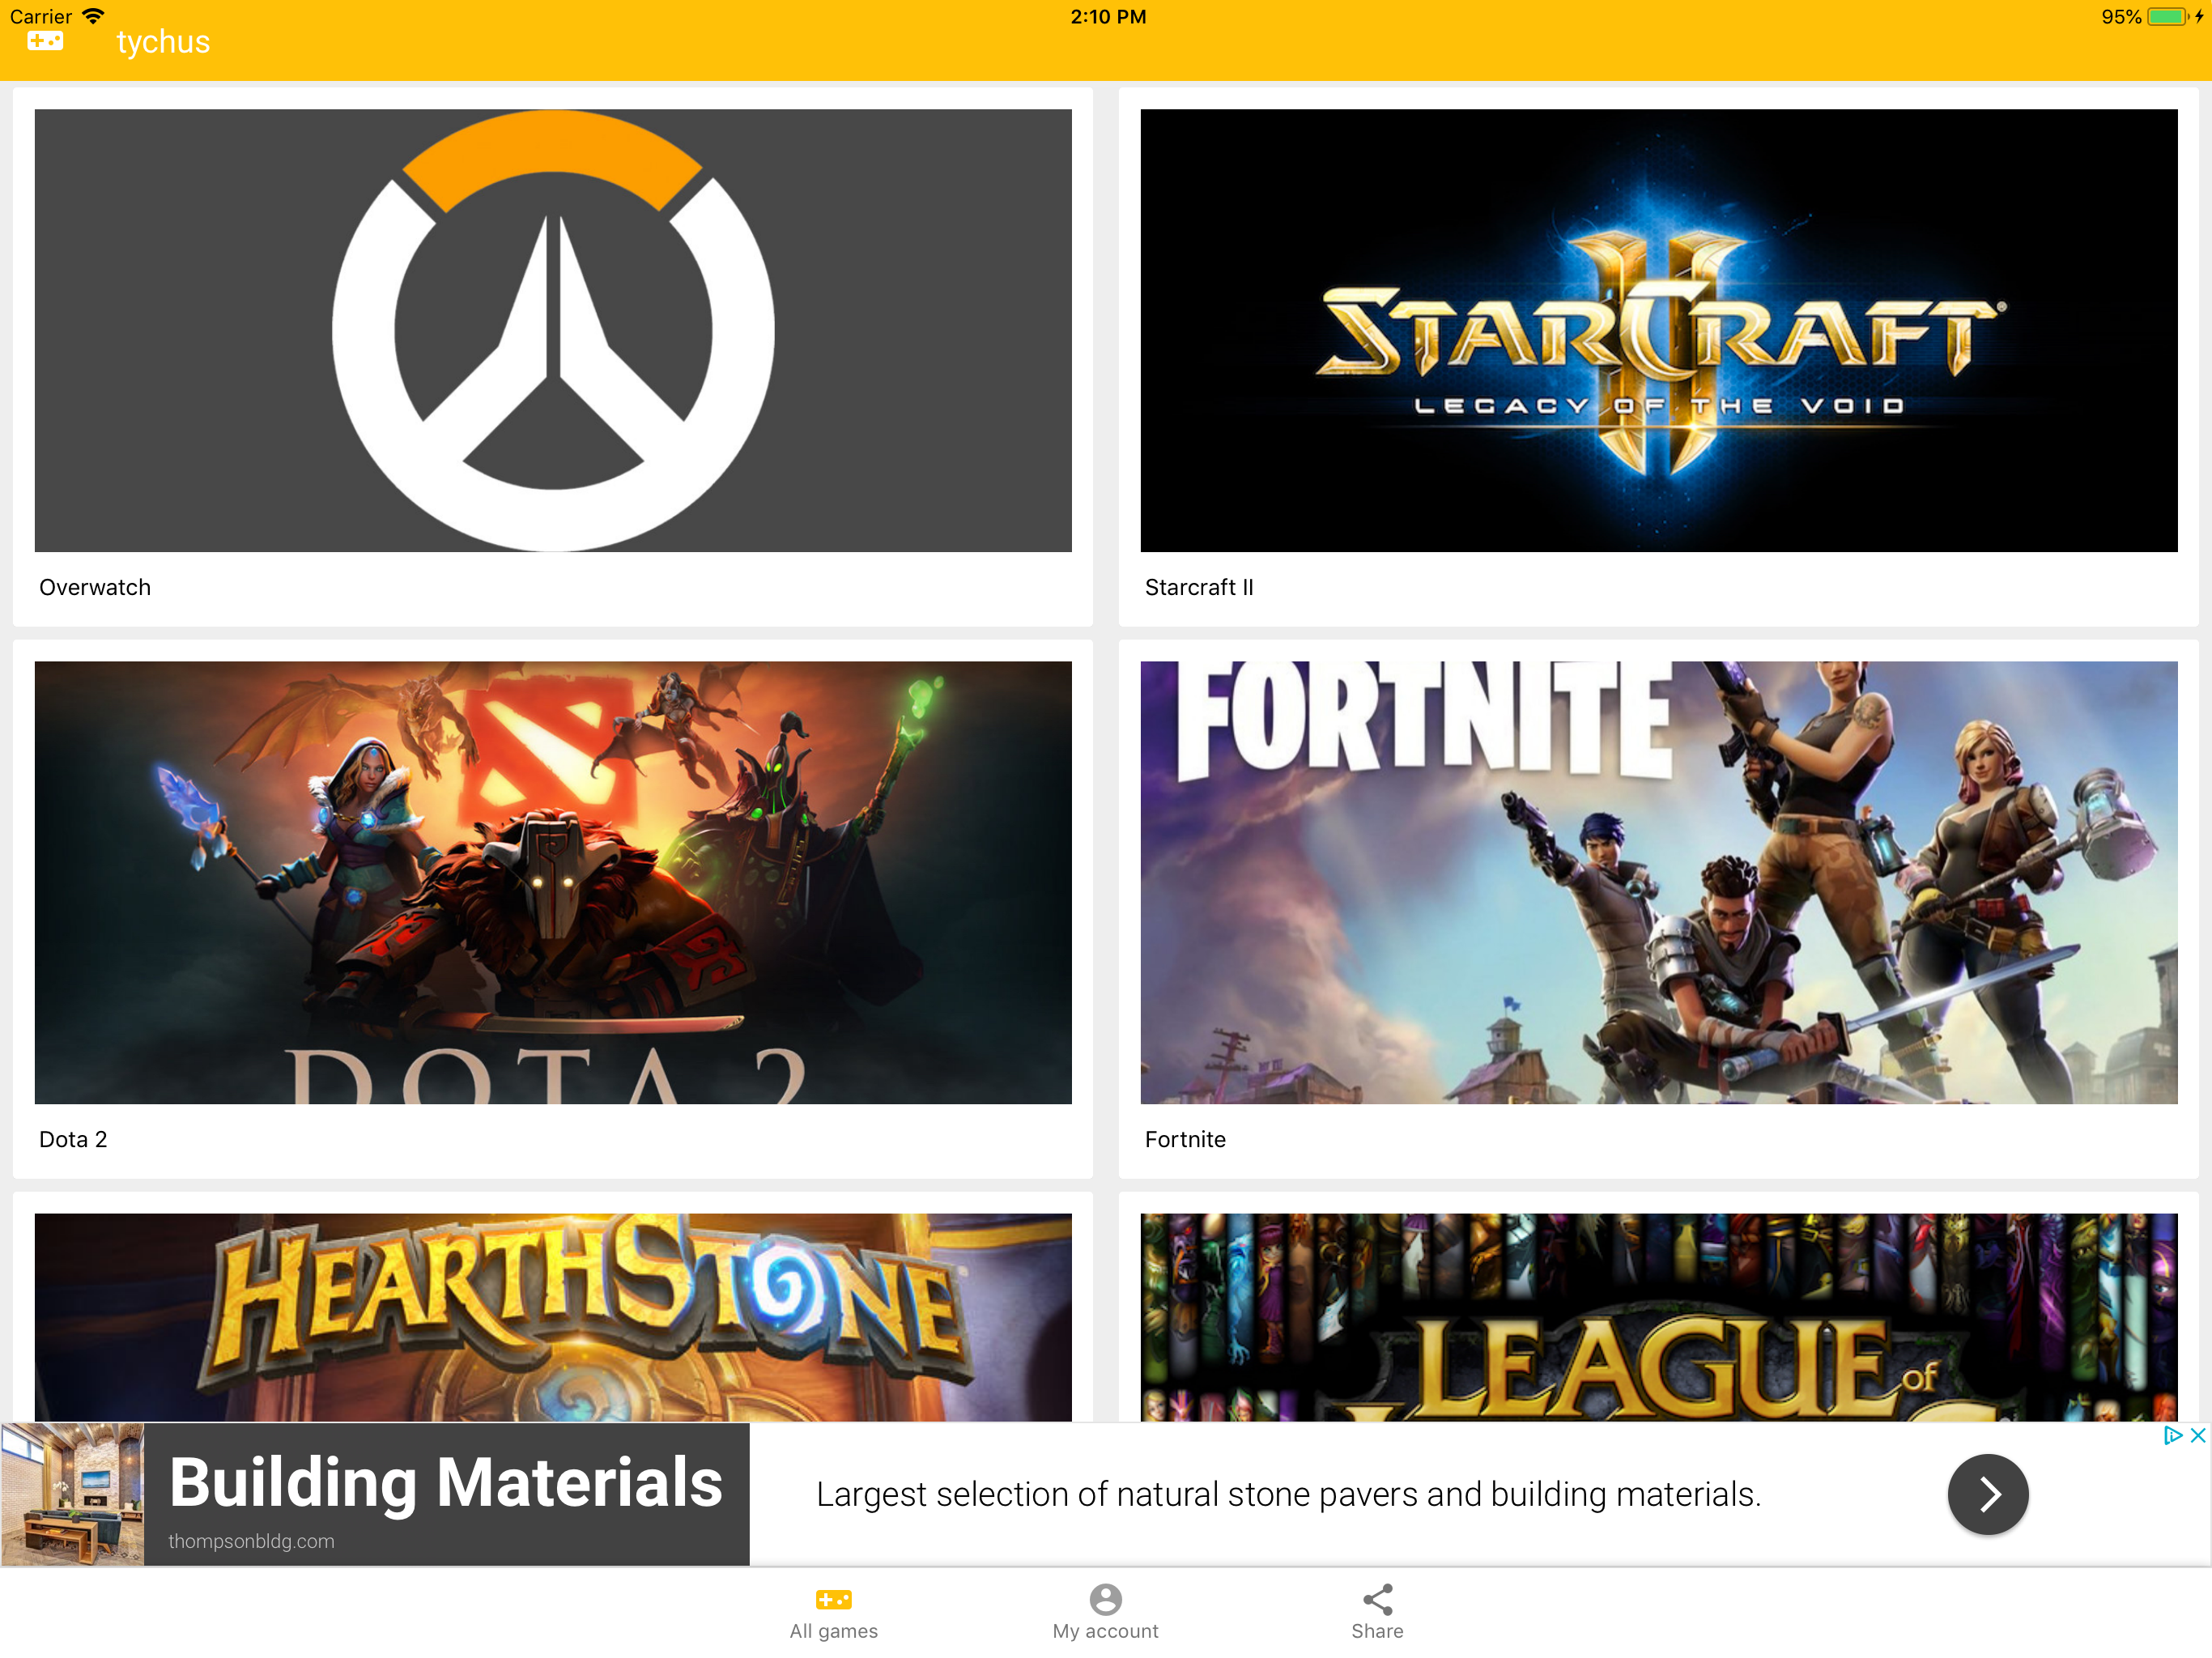Open the Starcraft II cover image

coord(1658,330)
